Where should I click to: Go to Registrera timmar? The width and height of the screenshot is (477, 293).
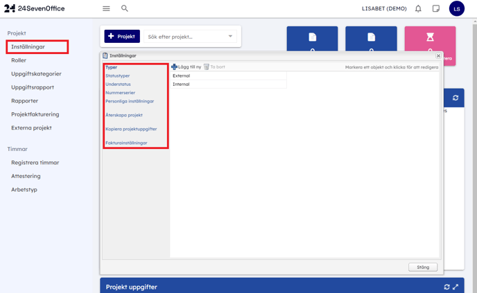35,163
